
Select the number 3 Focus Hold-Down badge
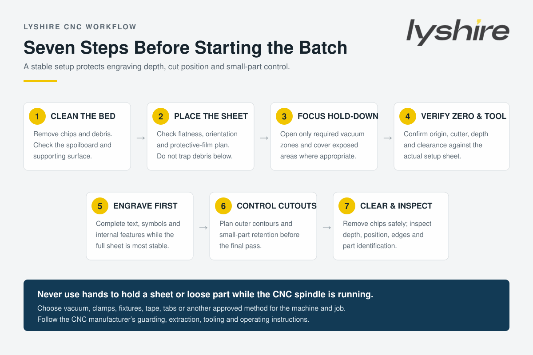click(x=284, y=116)
